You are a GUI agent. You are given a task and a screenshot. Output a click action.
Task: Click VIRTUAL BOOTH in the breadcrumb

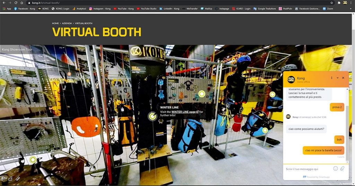pos(84,23)
